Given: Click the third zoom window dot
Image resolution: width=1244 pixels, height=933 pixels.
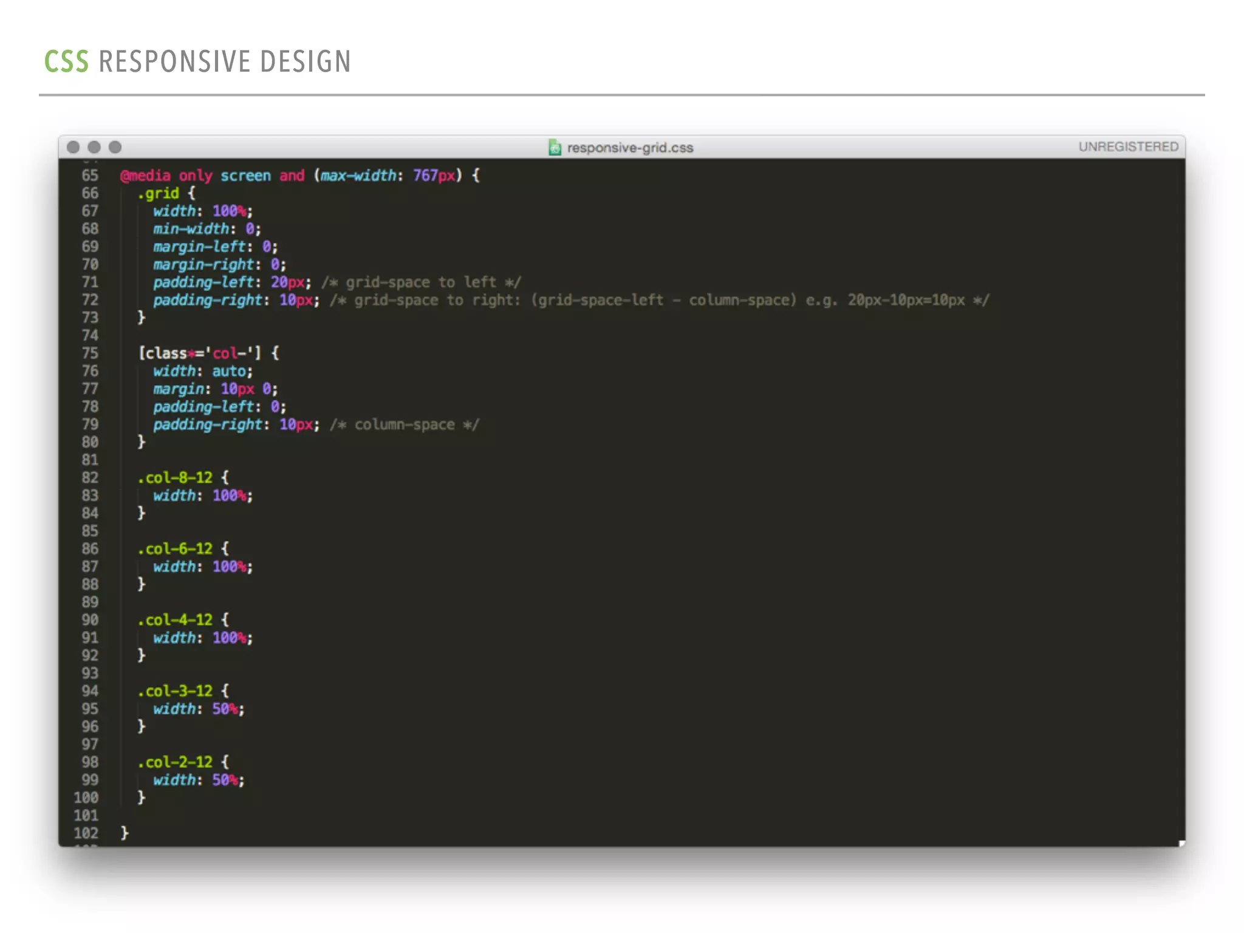Looking at the screenshot, I should point(115,147).
